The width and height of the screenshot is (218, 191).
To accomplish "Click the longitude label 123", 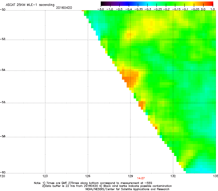I will [45, 176].
